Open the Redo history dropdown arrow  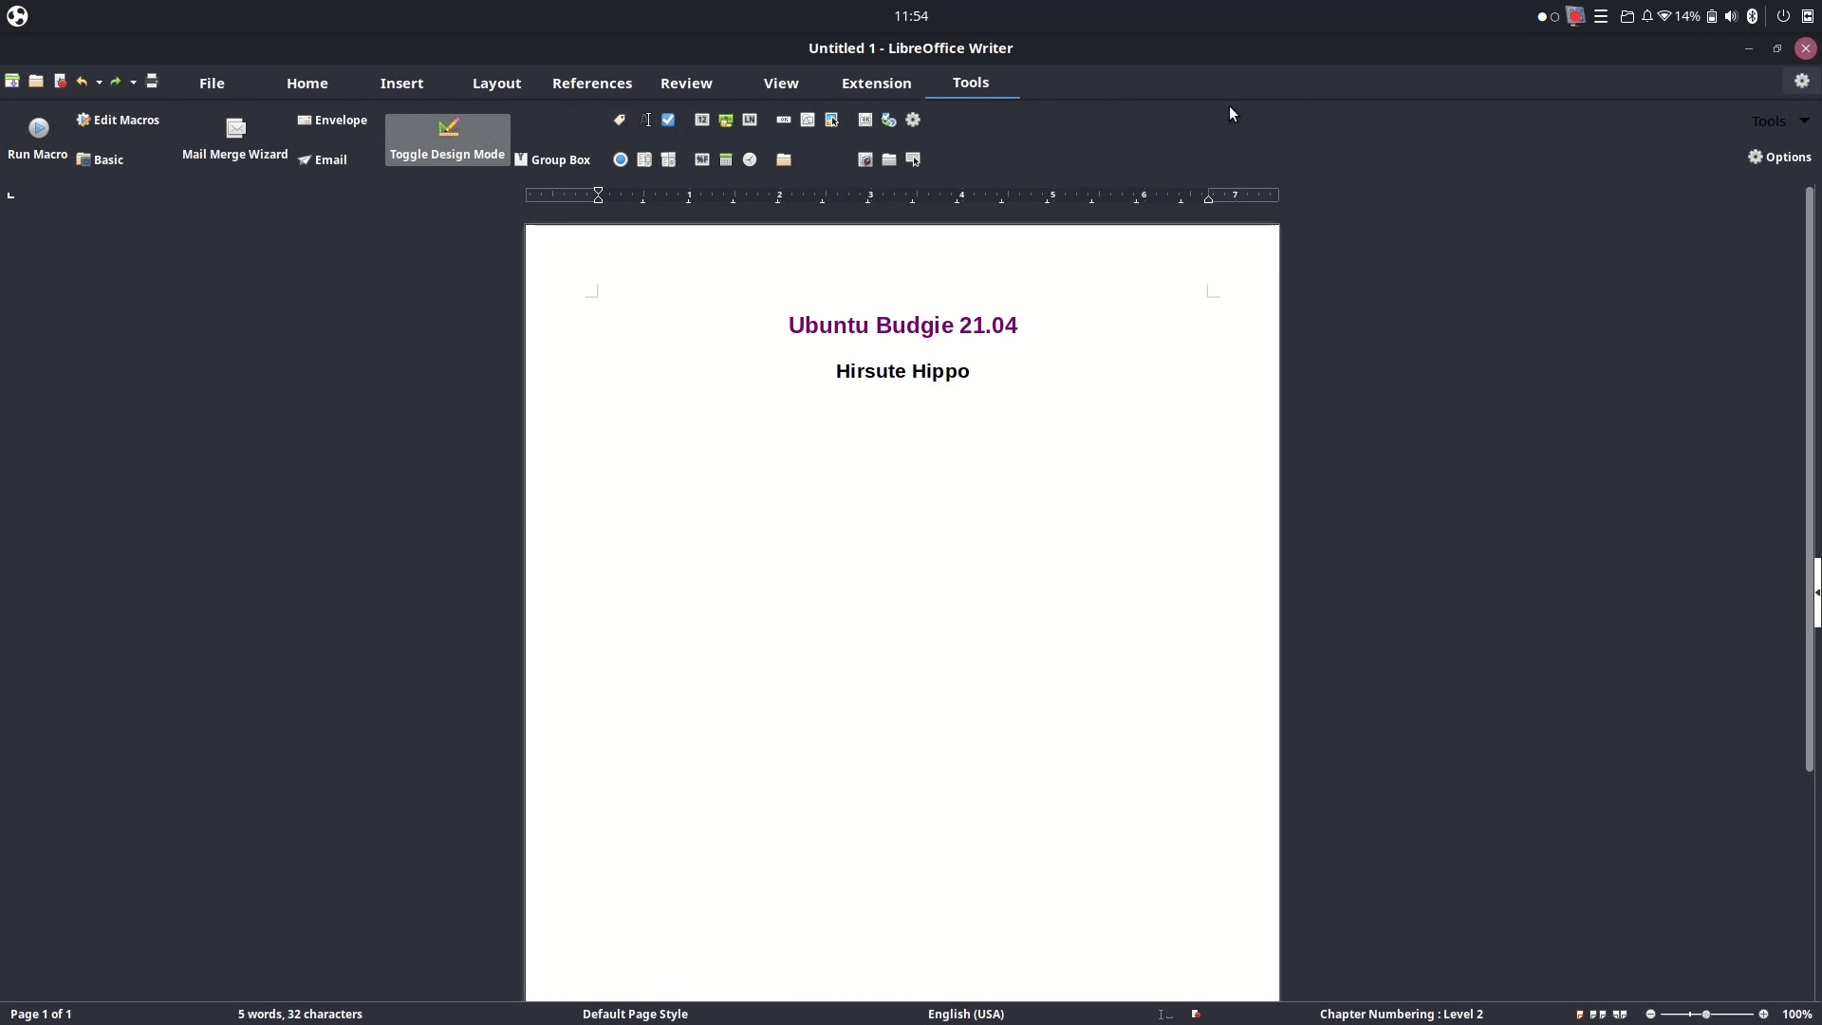click(133, 83)
